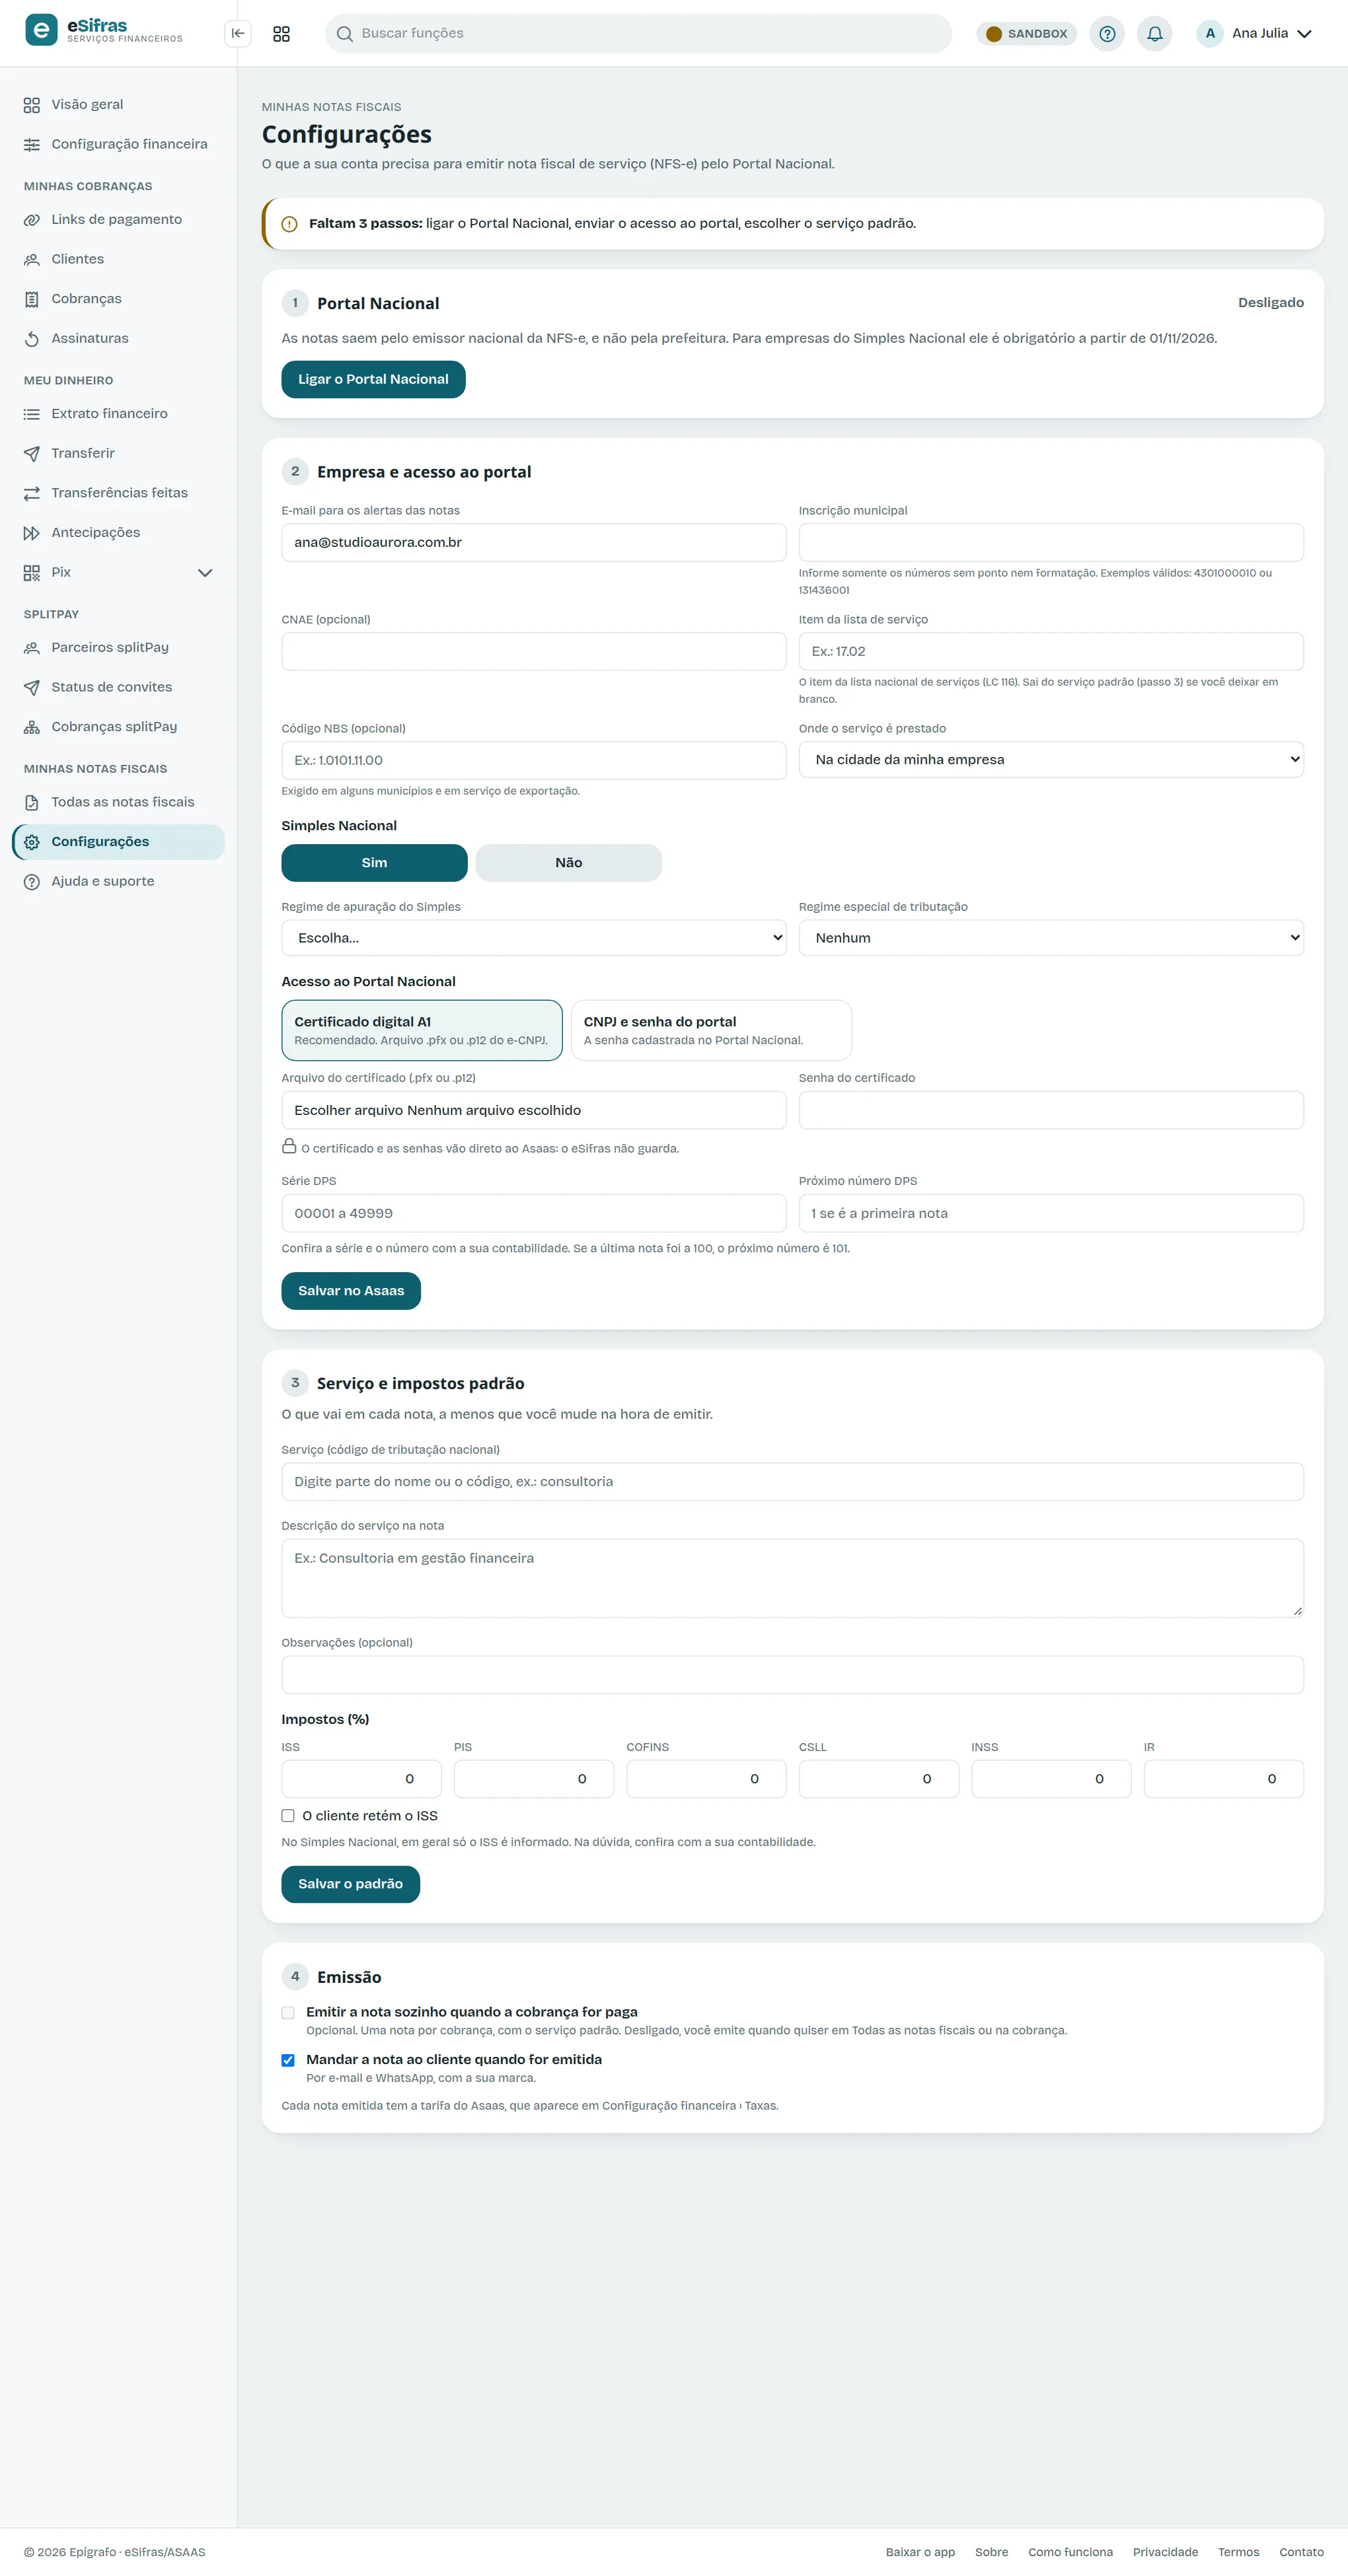Click the Cobranças splitPay hierarchy icon
The image size is (1348, 2576).
coord(32,727)
